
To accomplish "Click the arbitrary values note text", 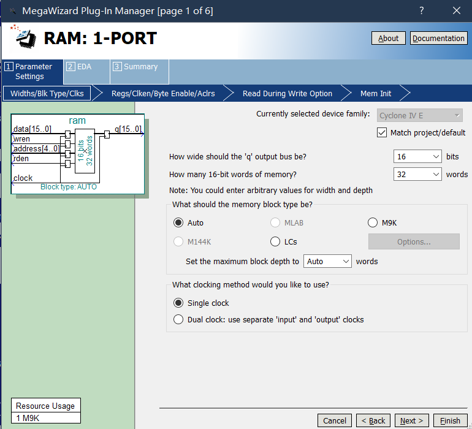I will click(x=271, y=190).
